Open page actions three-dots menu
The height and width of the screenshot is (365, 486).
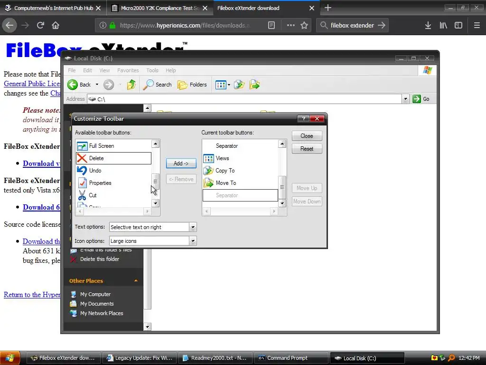[x=291, y=25]
